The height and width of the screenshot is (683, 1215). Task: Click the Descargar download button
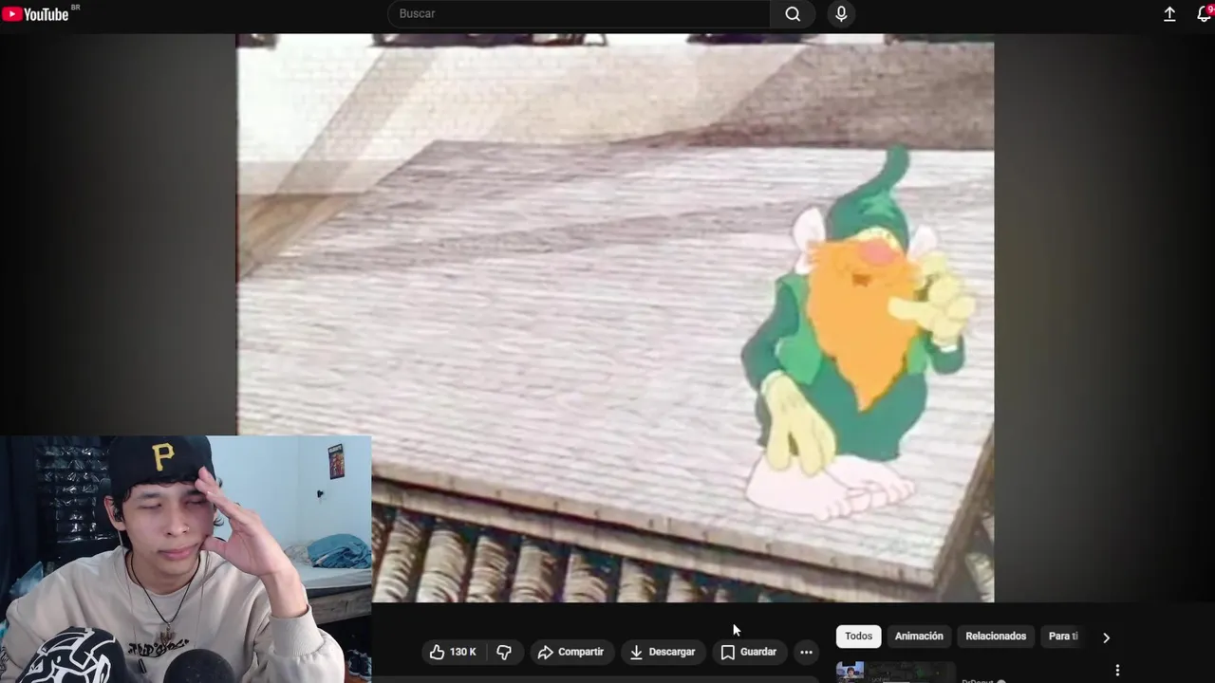tap(663, 652)
